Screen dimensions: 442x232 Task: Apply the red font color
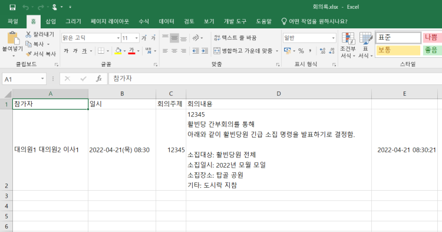coord(131,51)
